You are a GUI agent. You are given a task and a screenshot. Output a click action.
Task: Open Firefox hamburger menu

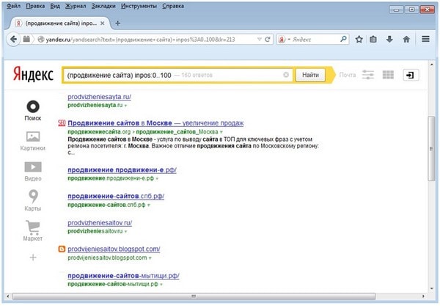(425, 39)
